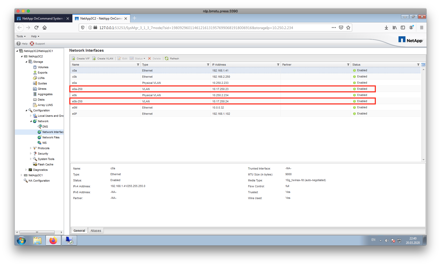Image resolution: width=441 pixels, height=266 pixels.
Task: Expand the Protocols tree node
Action: (x=31, y=148)
